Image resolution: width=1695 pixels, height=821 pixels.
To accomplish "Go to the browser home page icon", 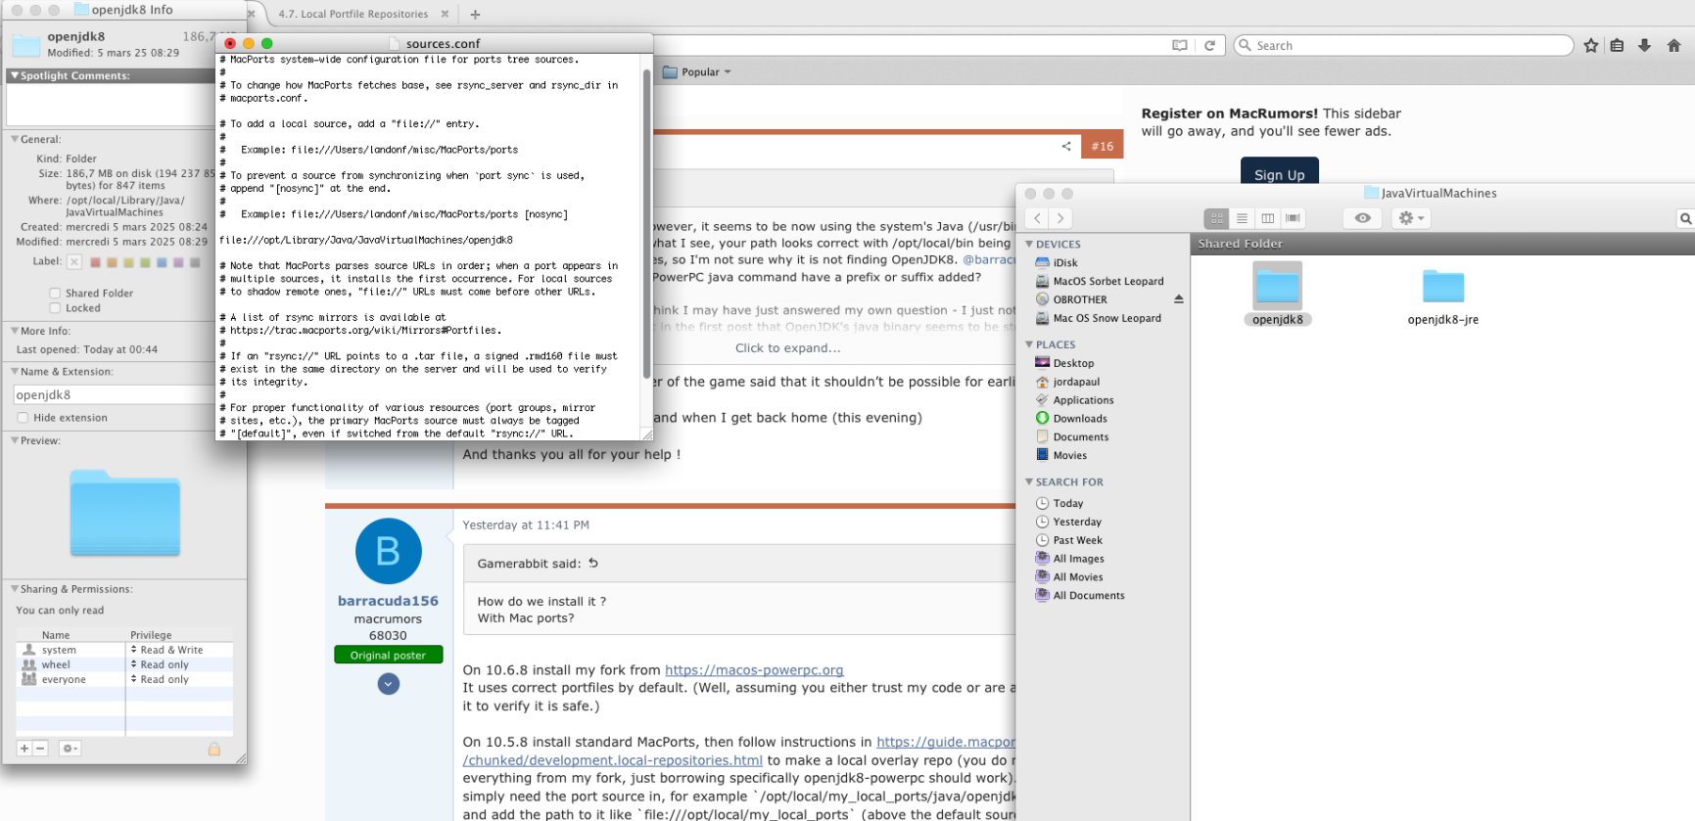I will tap(1673, 45).
